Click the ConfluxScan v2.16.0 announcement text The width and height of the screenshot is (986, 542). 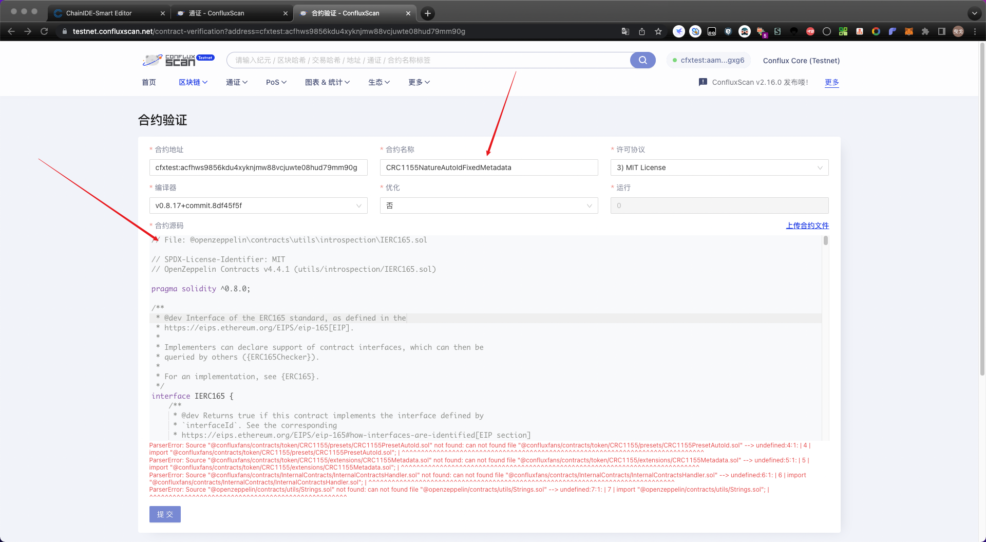pos(760,82)
